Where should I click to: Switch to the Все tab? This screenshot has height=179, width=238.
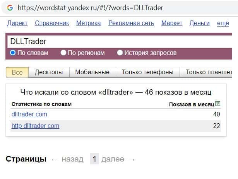(17, 72)
